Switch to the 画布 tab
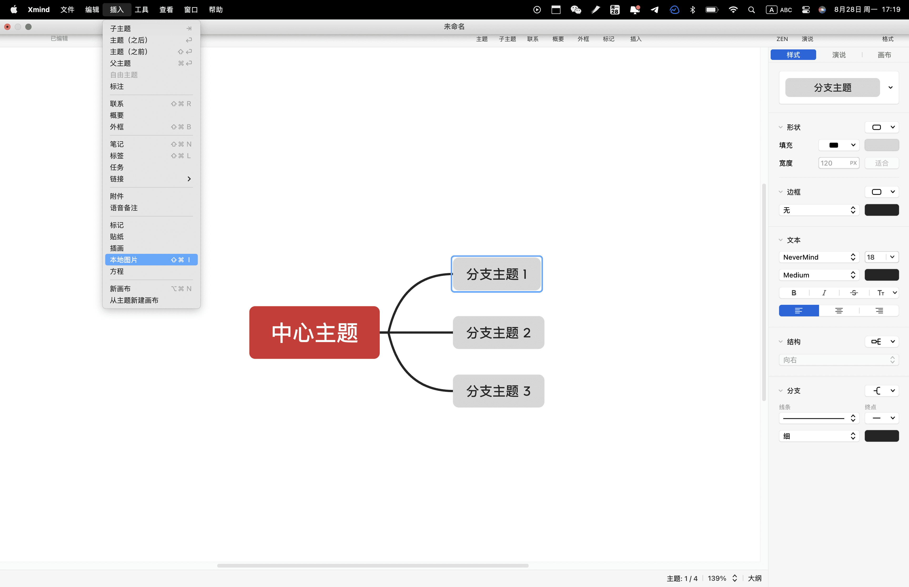The width and height of the screenshot is (909, 587). (884, 55)
